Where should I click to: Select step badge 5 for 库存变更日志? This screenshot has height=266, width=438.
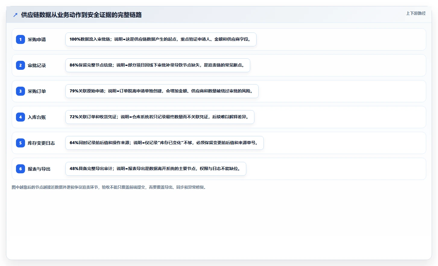coord(20,143)
